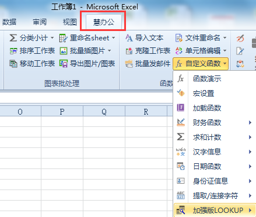The width and height of the screenshot is (256, 217).
Task: Click the fx icon beside 函数演示
Action: (x=181, y=78)
